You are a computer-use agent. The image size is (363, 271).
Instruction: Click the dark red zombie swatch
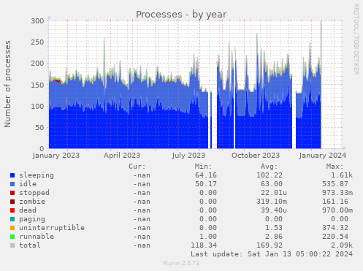pos(12,202)
